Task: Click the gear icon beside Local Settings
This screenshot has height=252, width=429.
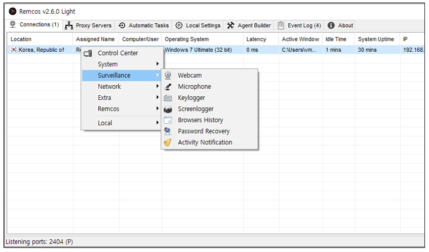Action: 179,25
